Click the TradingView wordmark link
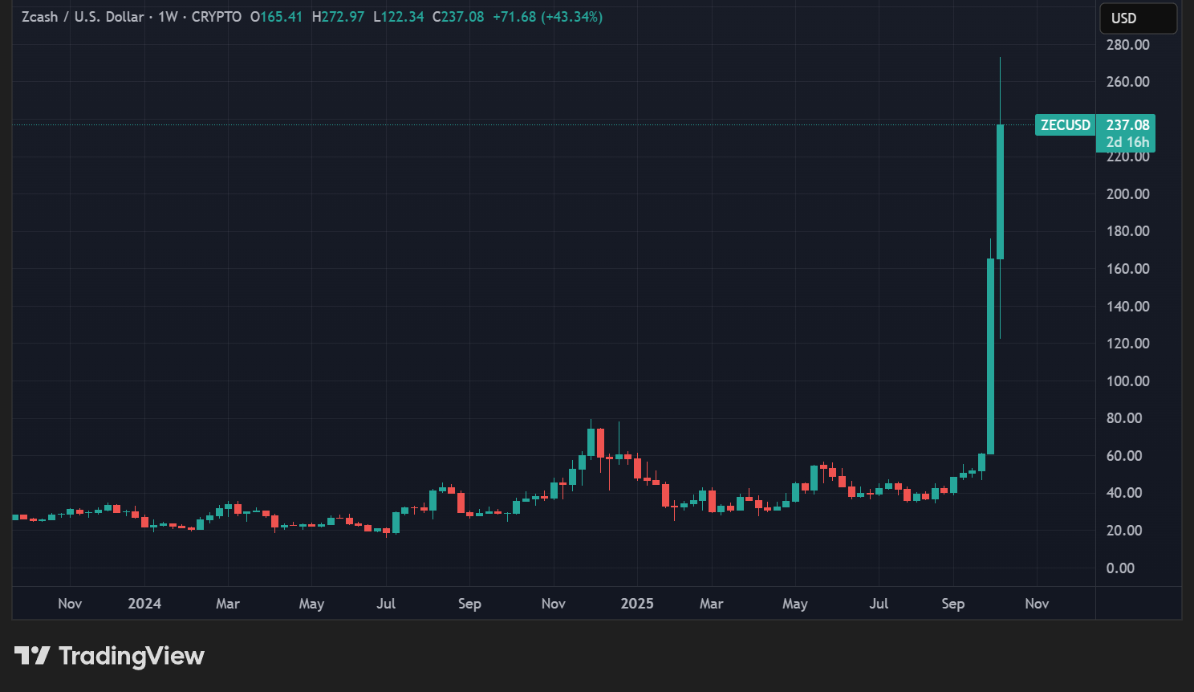 point(131,656)
